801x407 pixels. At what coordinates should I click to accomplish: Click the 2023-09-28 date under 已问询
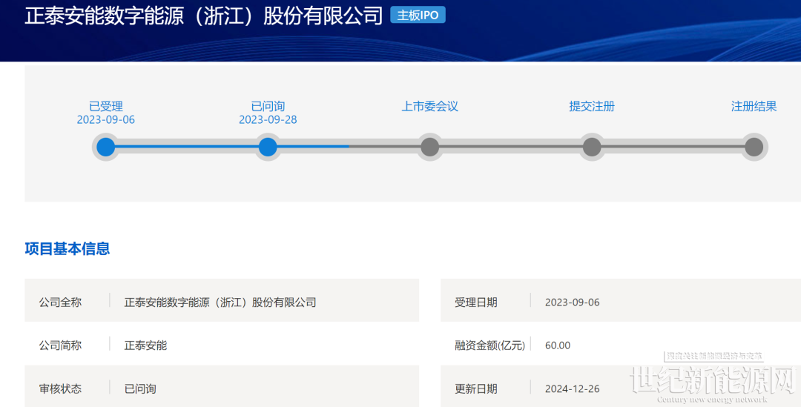268,120
